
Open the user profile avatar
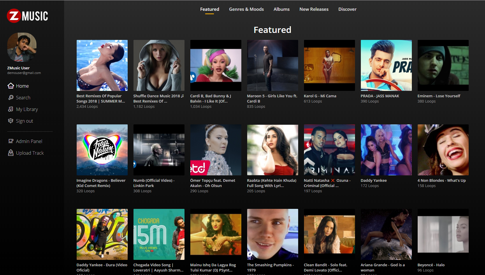coord(22,47)
